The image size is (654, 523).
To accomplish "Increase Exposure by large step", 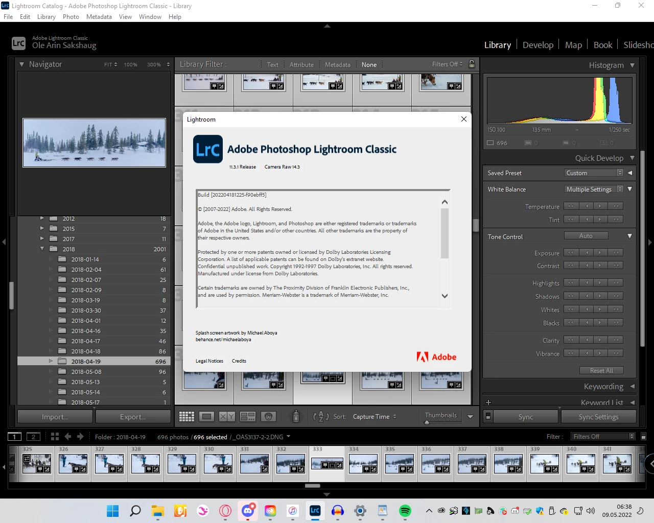I will [616, 252].
